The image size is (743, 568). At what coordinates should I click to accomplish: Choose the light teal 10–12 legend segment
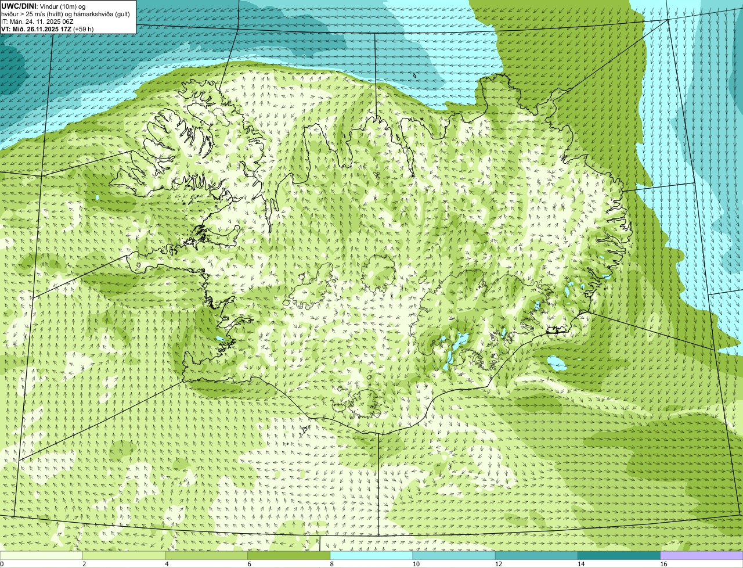454,555
